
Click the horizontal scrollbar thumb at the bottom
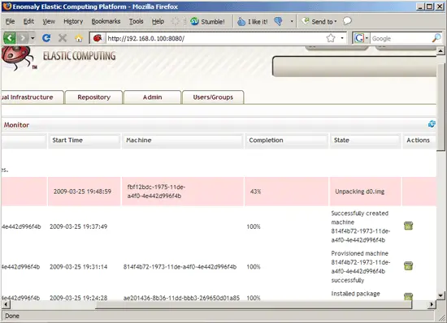pos(254,305)
